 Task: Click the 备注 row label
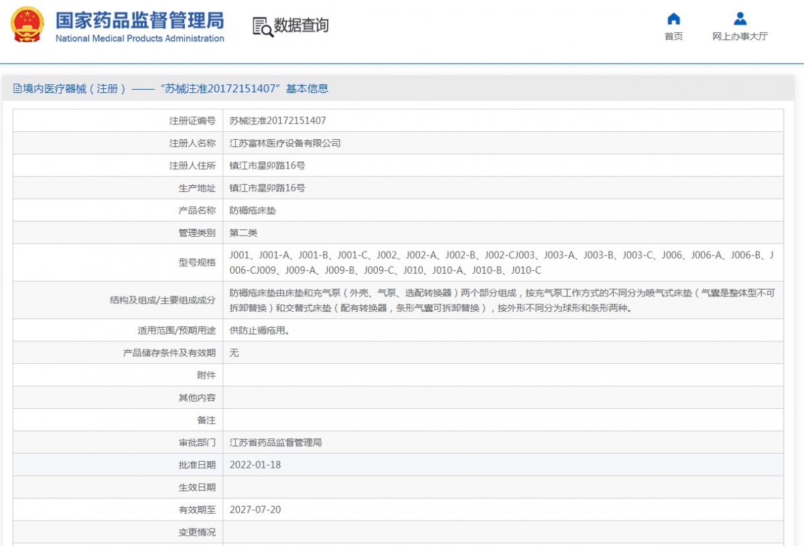click(x=206, y=420)
